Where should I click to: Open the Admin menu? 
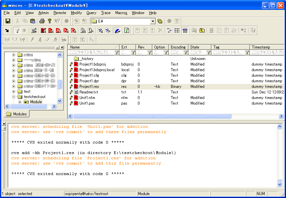(x=44, y=13)
